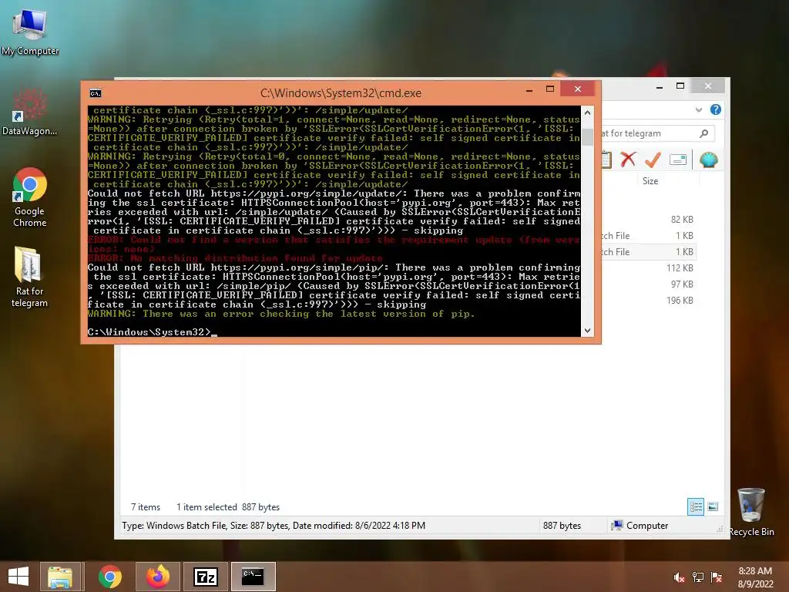The width and height of the screenshot is (789, 592).
Task: Click the muted volume tray icon
Action: [679, 577]
